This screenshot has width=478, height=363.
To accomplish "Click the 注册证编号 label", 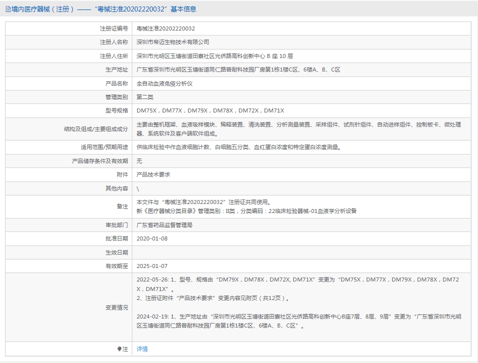I will click(x=114, y=28).
